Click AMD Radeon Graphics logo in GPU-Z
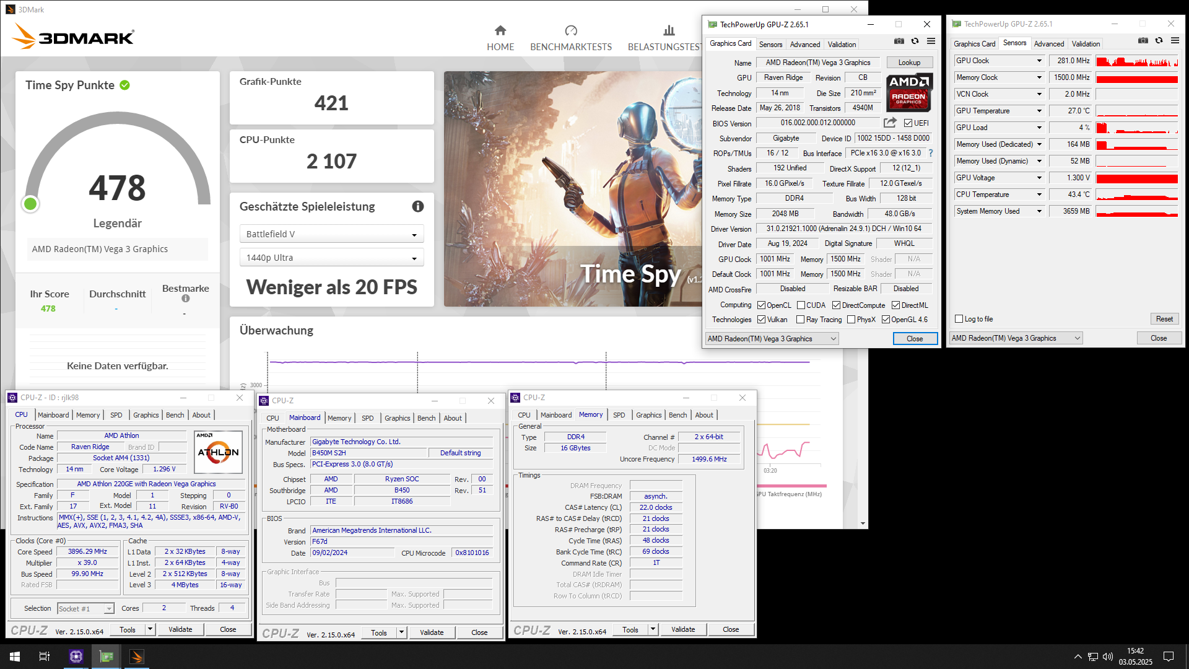 click(x=908, y=92)
